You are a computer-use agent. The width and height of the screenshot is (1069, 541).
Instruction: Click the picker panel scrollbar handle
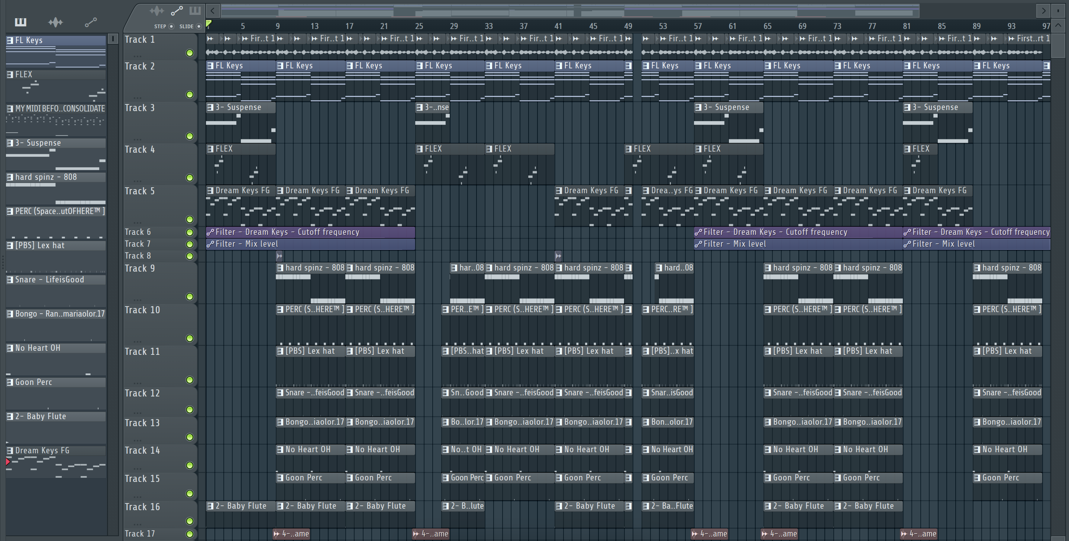[x=113, y=39]
